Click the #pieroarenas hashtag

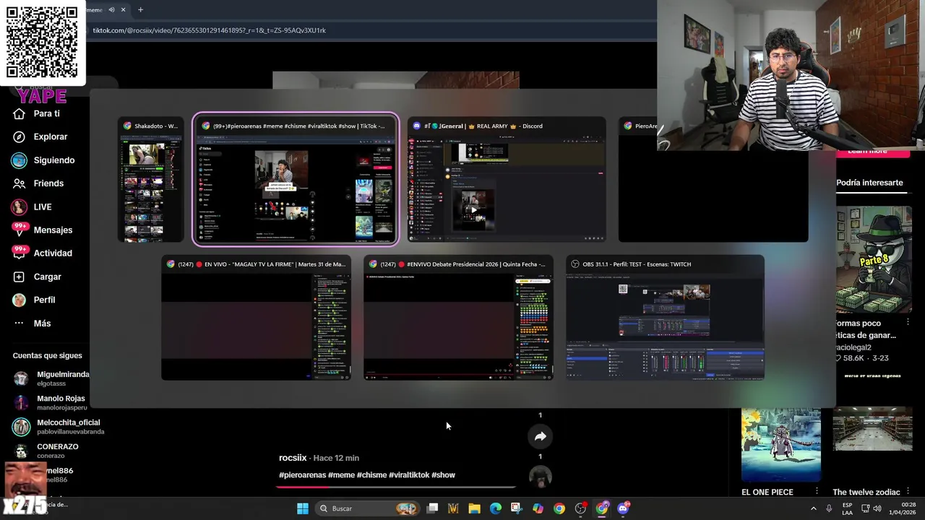pyautogui.click(x=302, y=475)
